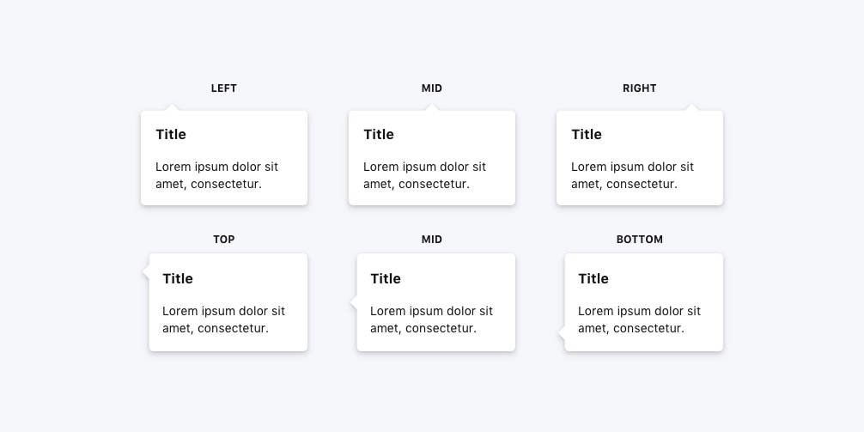Screen dimensions: 864x432
Task: Click the side arrow on the TOP tooltip card
Action: click(146, 273)
